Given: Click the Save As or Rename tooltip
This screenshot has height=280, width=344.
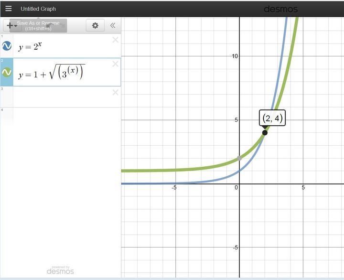Looking at the screenshot, I should (38, 25).
